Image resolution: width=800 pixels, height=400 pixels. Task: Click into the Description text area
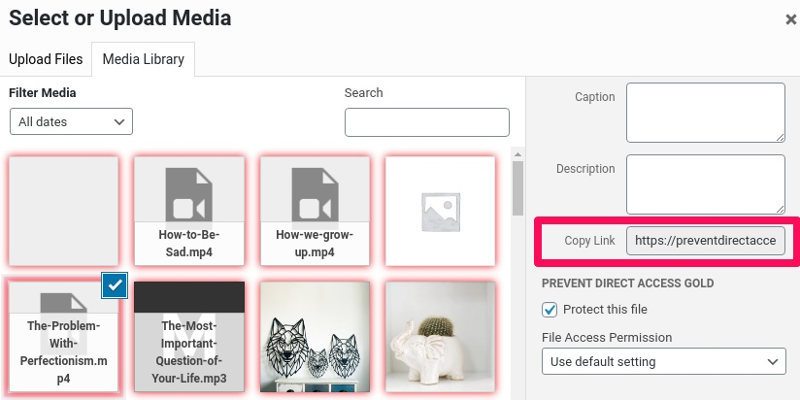[705, 183]
